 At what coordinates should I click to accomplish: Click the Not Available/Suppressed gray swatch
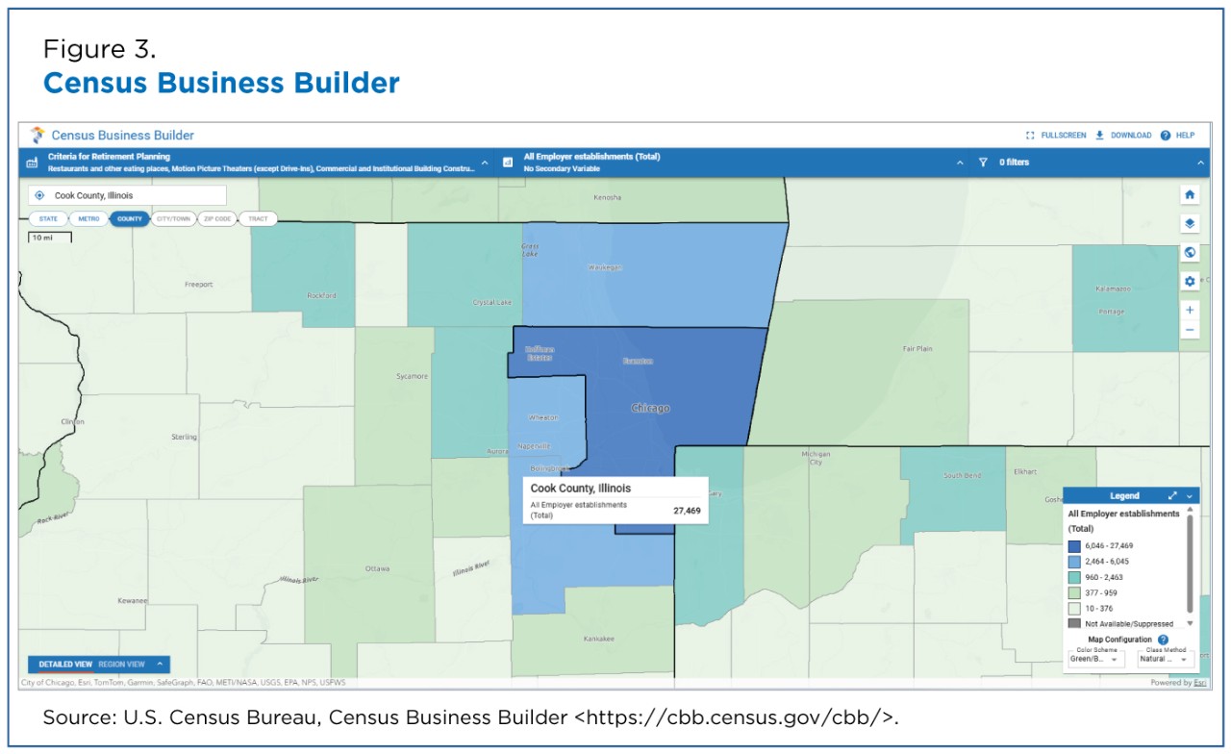tap(1074, 623)
